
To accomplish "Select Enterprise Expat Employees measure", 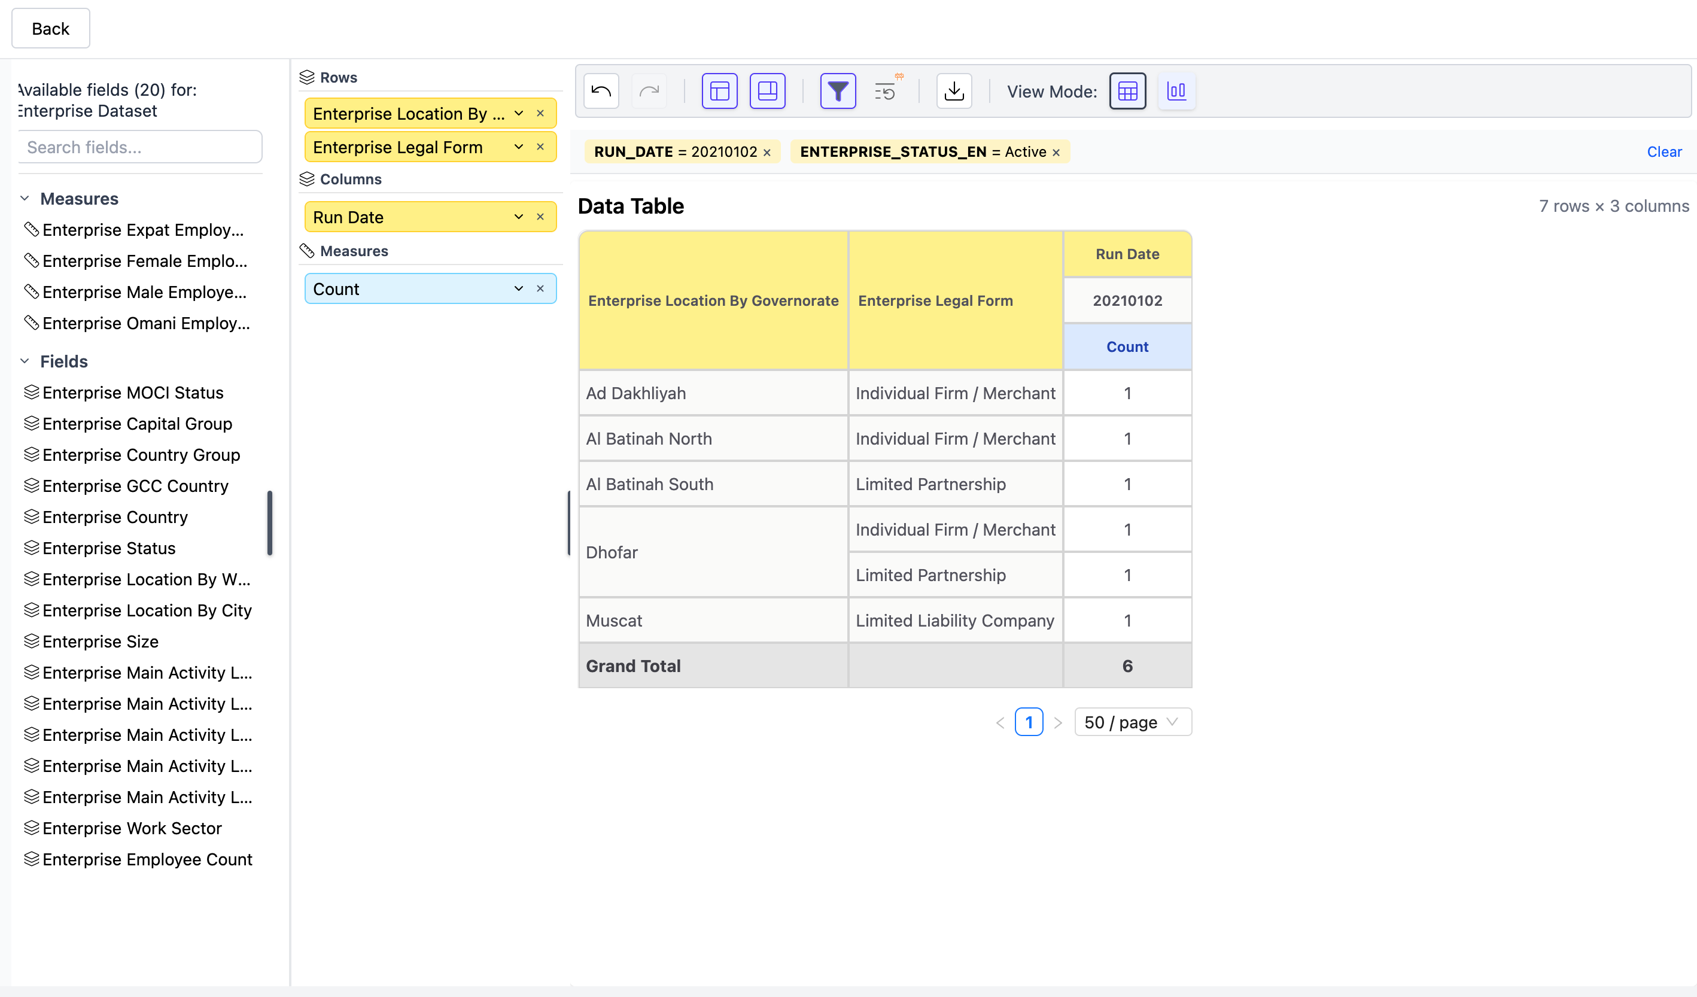I will tap(143, 230).
